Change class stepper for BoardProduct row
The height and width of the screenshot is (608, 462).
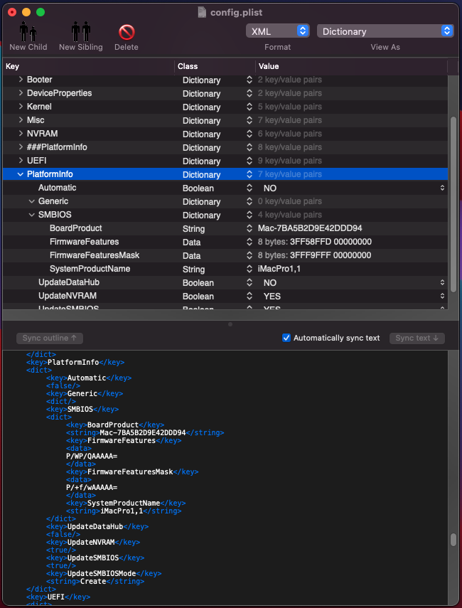(x=249, y=229)
